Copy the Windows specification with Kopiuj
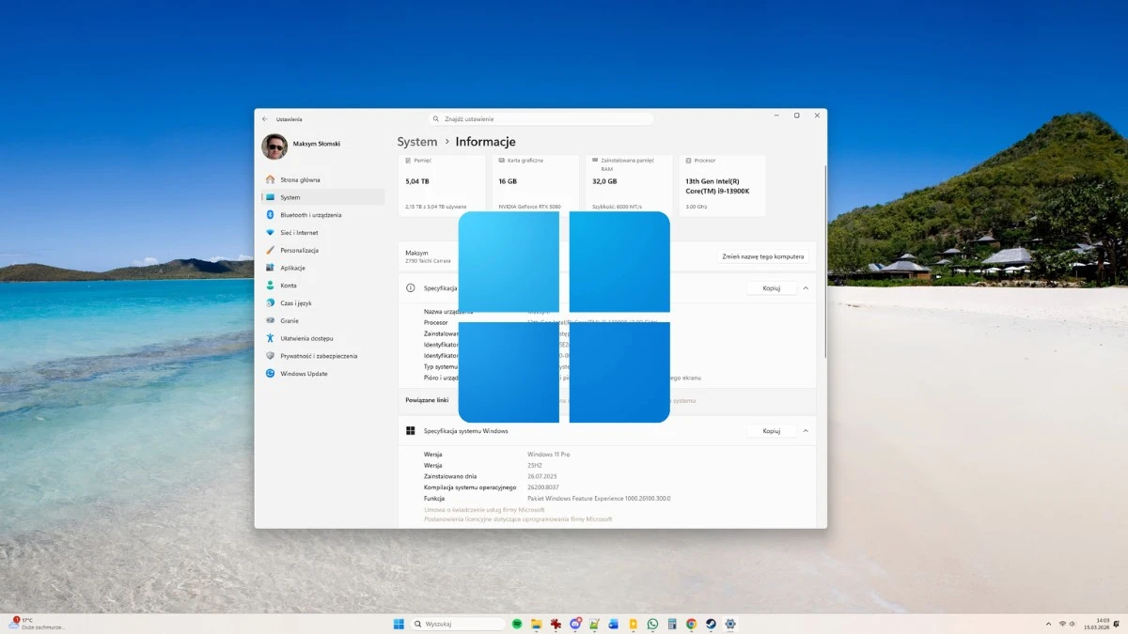1128x634 pixels. [771, 431]
